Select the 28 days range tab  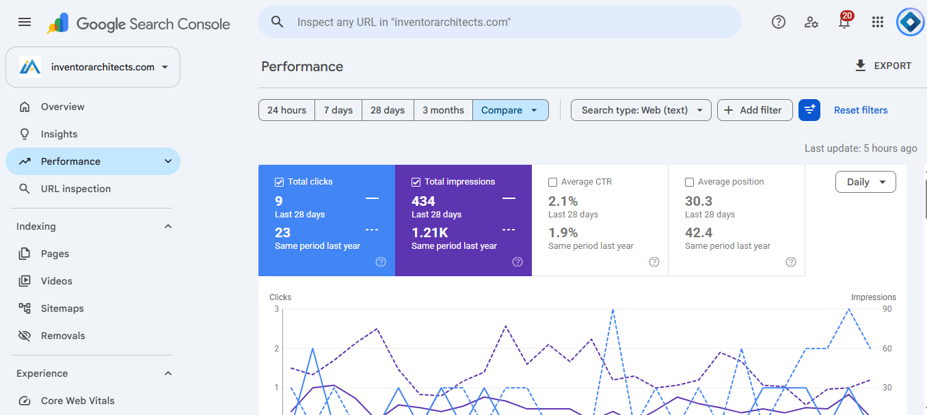click(388, 110)
